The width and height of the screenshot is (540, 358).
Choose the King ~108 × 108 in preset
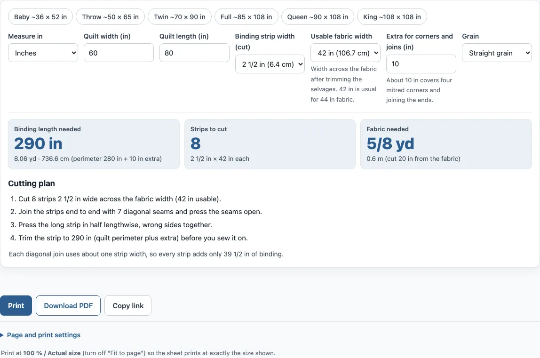[x=392, y=17]
